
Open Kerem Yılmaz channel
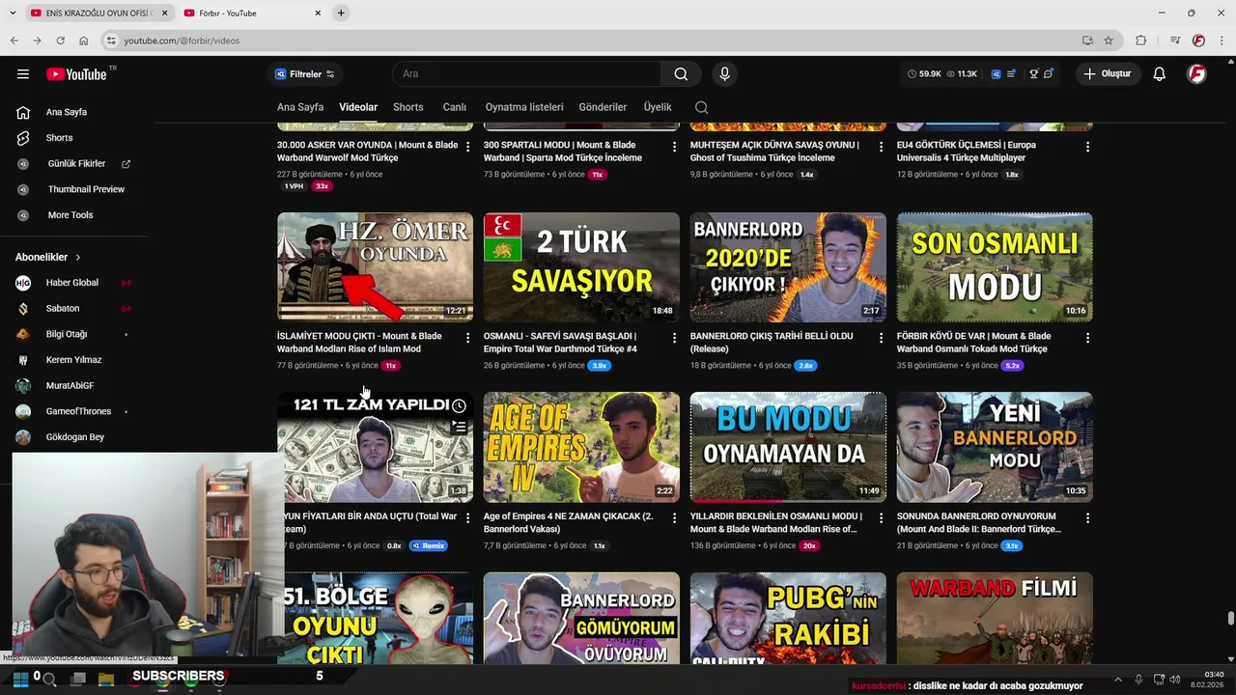(73, 360)
